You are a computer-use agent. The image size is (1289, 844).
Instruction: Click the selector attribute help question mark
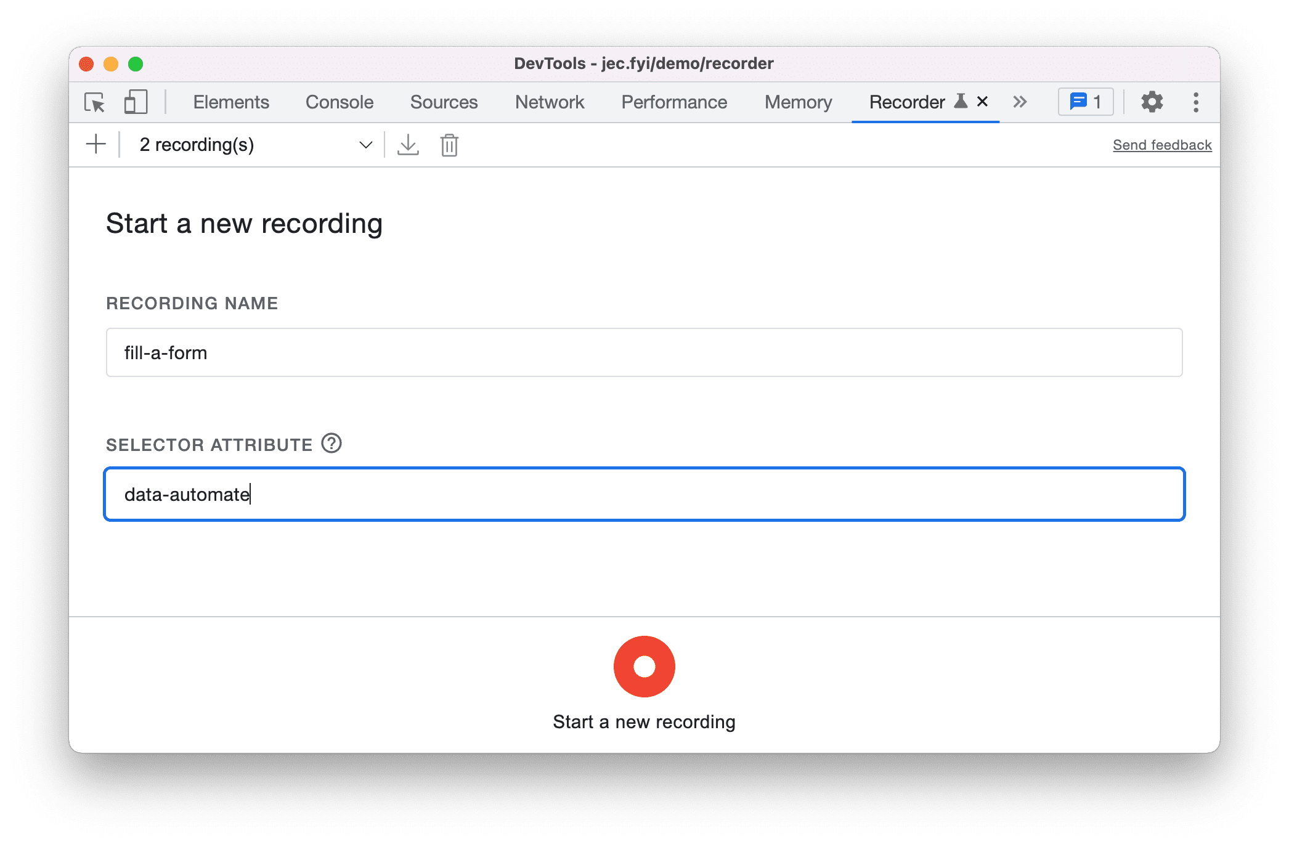[333, 443]
